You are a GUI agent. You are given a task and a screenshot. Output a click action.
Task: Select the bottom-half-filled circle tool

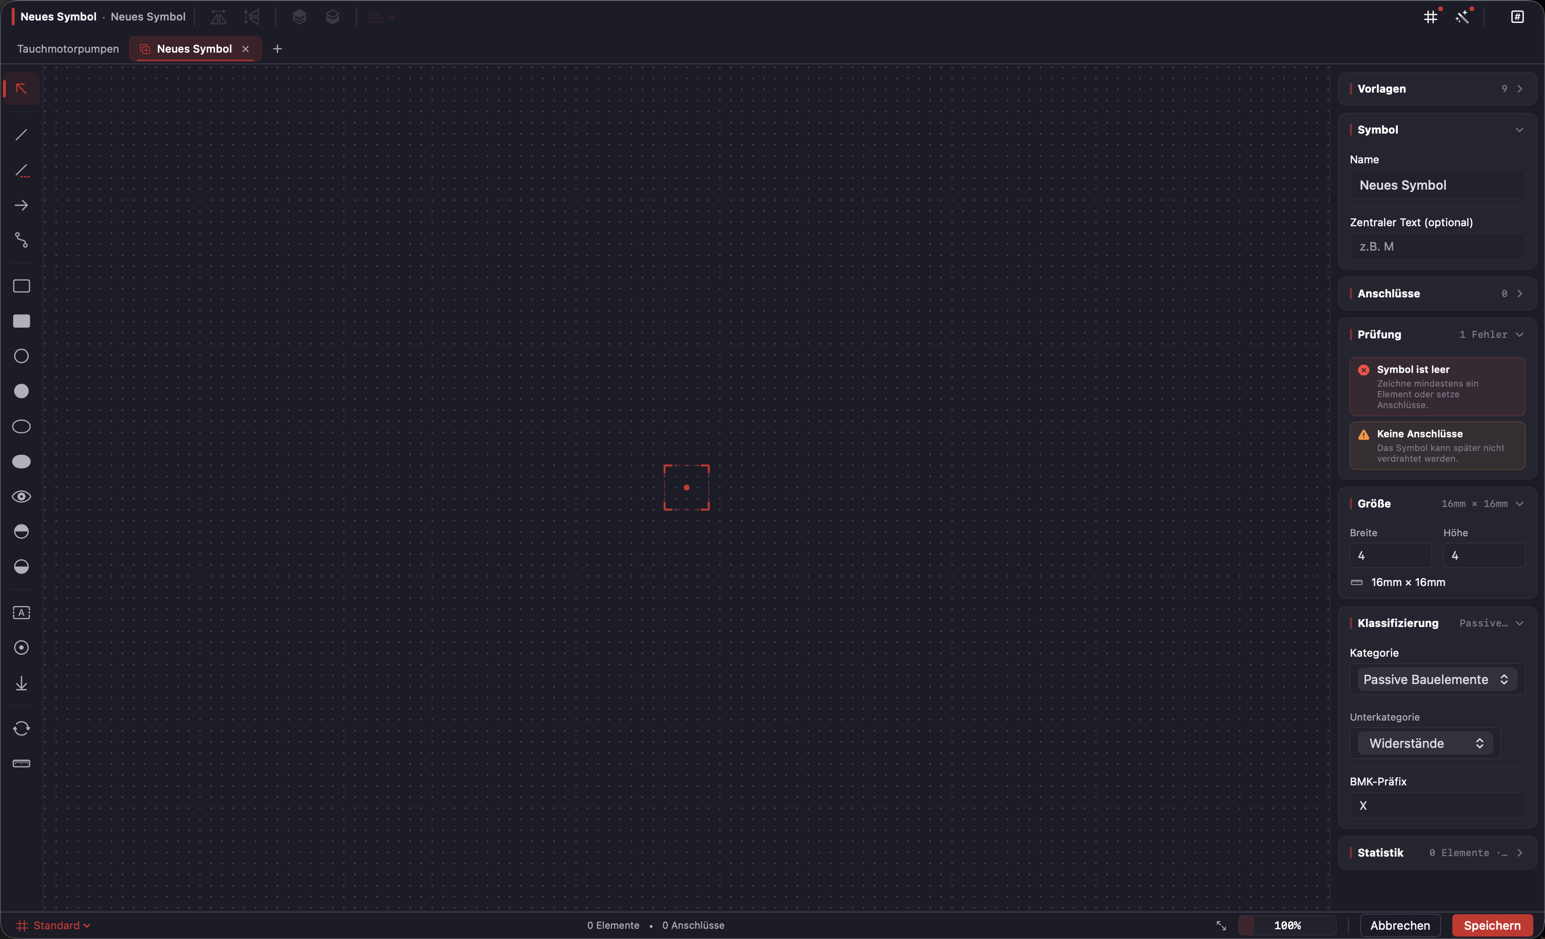pos(21,567)
